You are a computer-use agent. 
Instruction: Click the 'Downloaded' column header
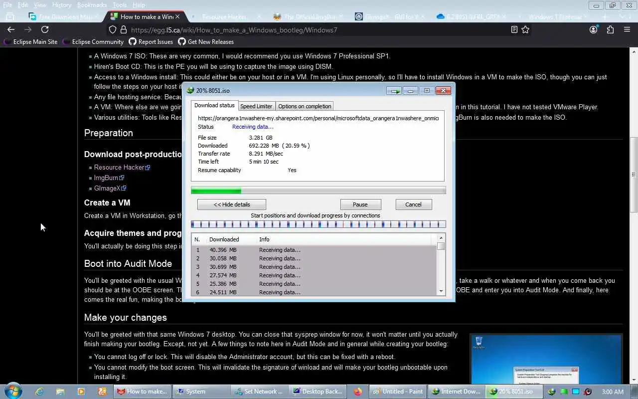pos(224,239)
